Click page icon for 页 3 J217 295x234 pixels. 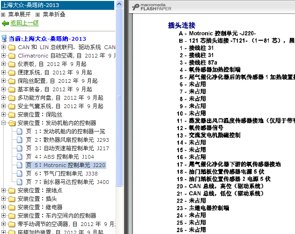[x=19, y=148]
